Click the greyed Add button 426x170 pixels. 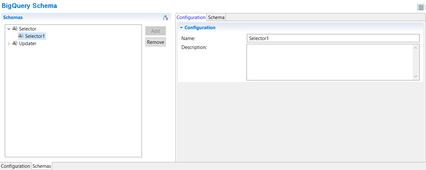point(156,31)
